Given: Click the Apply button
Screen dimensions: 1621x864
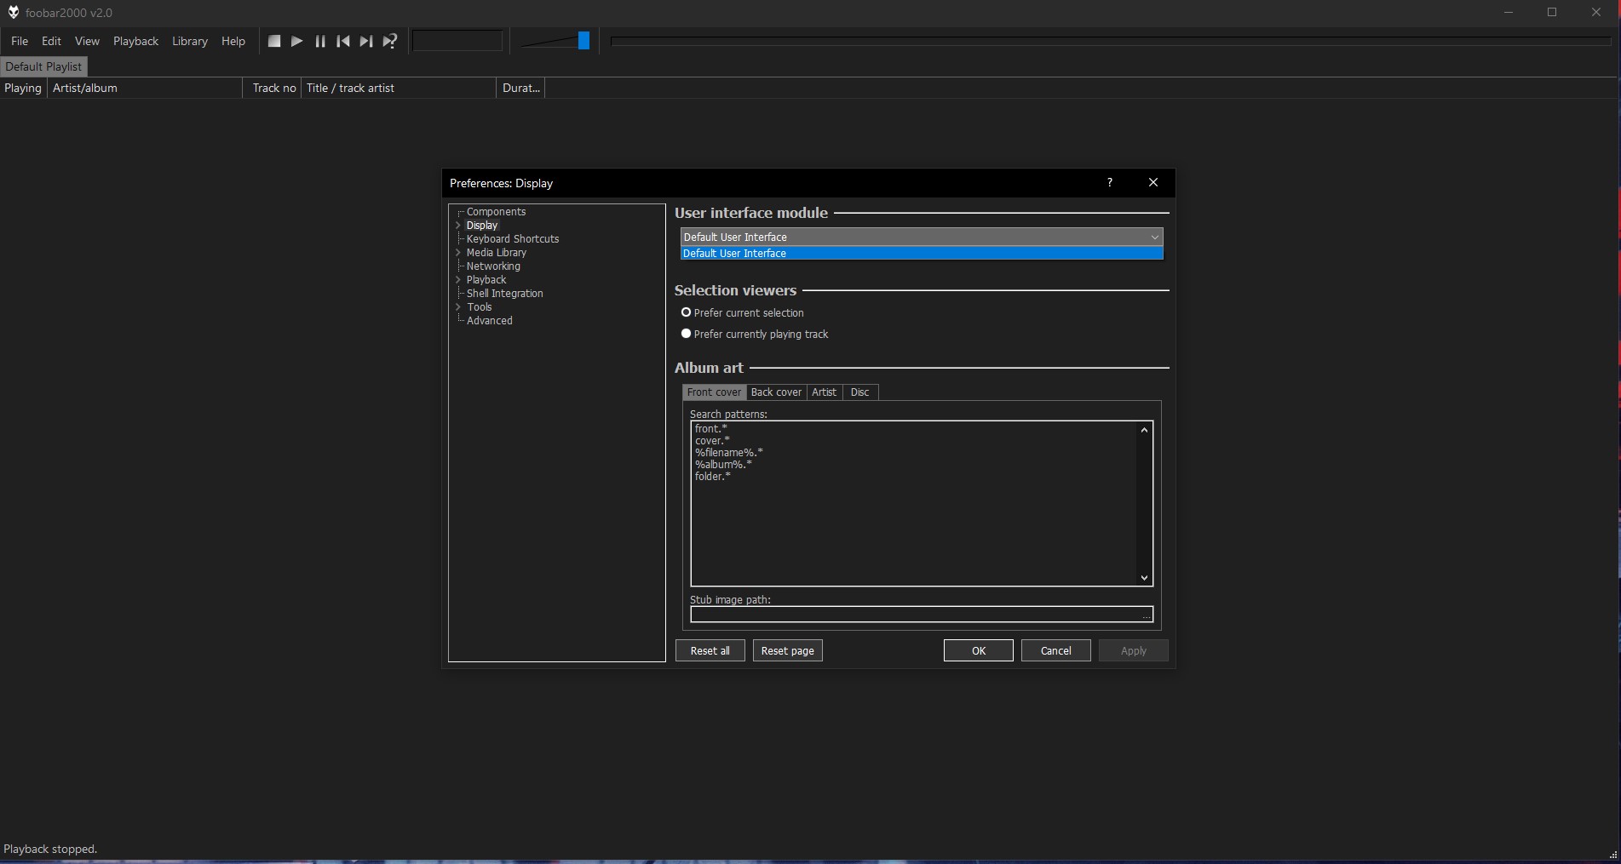Looking at the screenshot, I should point(1133,650).
